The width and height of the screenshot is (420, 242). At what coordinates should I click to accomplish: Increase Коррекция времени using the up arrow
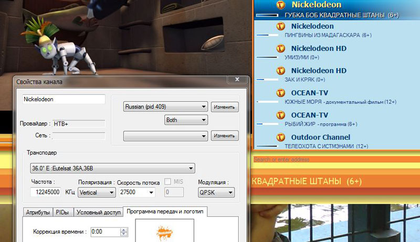coord(124,229)
